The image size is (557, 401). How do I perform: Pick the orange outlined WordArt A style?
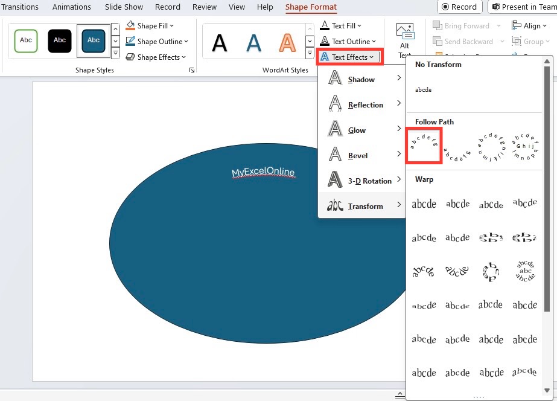point(287,43)
